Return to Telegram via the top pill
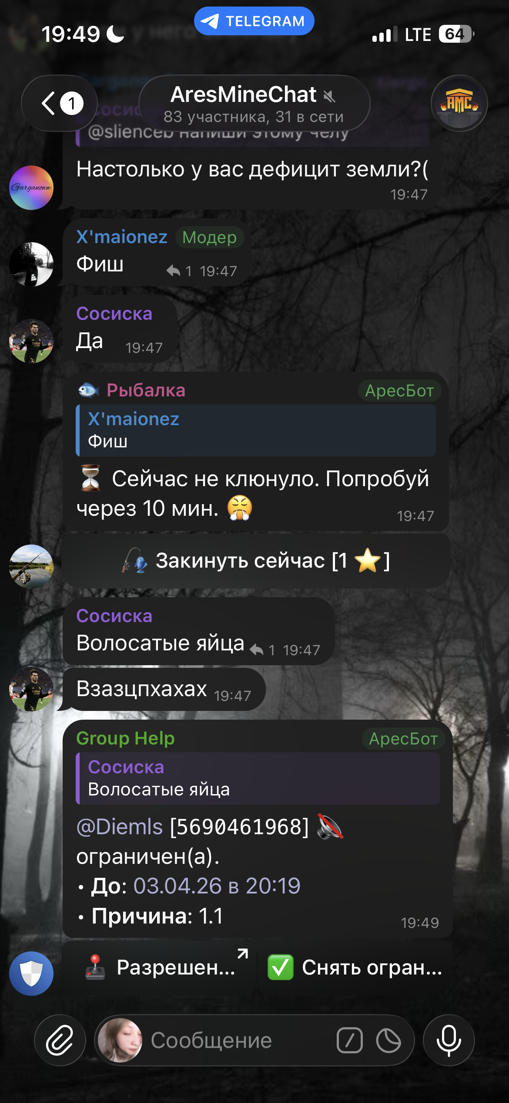Screen dimensions: 509x1103 254,21
